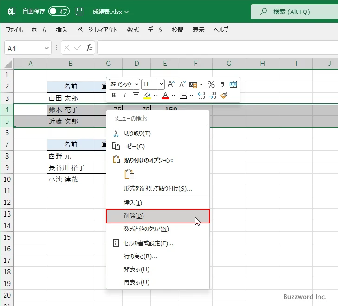
Task: Open the ヘルプ ribbon tab
Action: coord(221,30)
